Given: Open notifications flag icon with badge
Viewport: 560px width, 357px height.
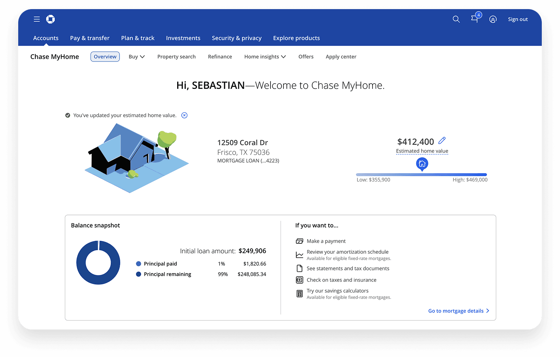Looking at the screenshot, I should click(x=476, y=18).
